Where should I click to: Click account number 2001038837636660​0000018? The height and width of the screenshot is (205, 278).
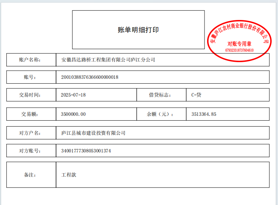point(89,77)
